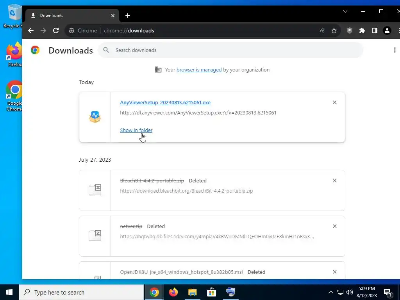
Task: Click the Search downloads field
Action: [230, 50]
